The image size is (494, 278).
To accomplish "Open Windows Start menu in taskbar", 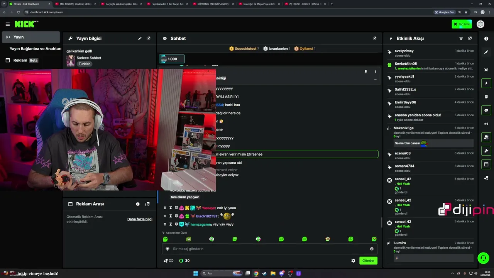I will (x=196, y=273).
